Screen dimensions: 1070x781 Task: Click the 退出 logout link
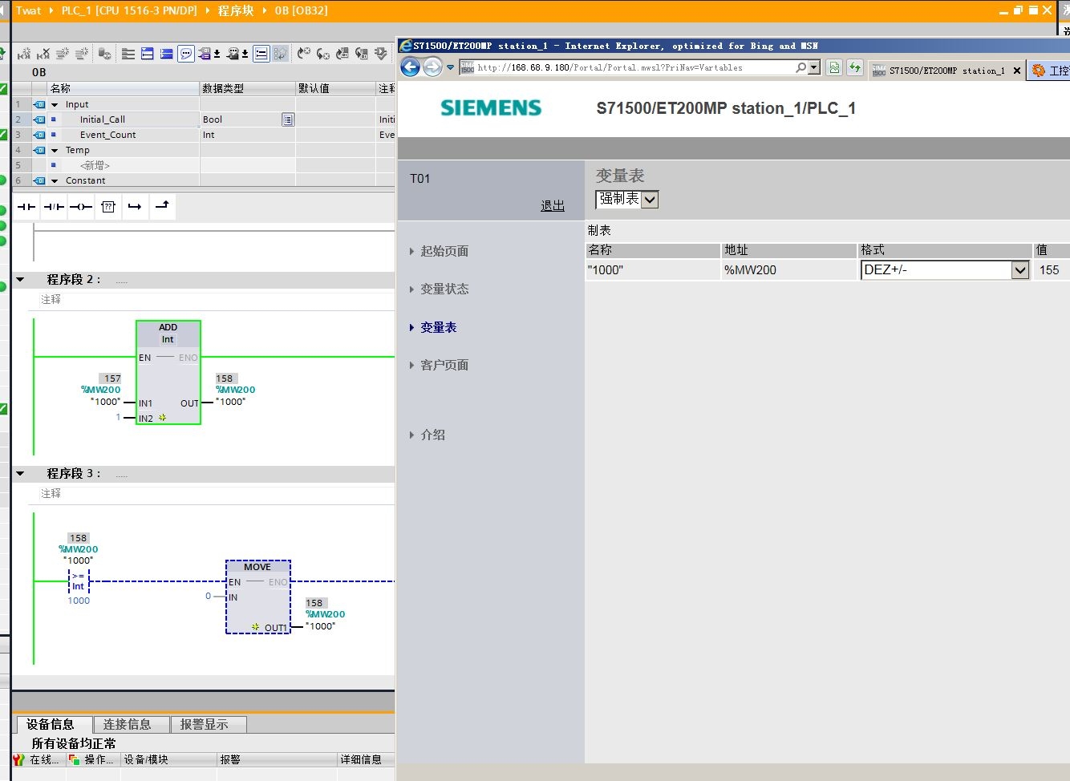[x=553, y=206]
